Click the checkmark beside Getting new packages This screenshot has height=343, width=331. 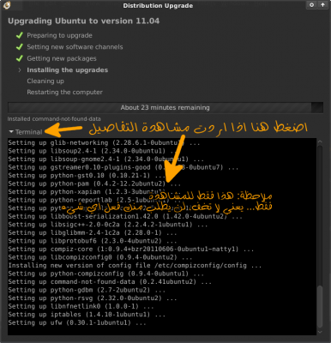click(x=20, y=58)
